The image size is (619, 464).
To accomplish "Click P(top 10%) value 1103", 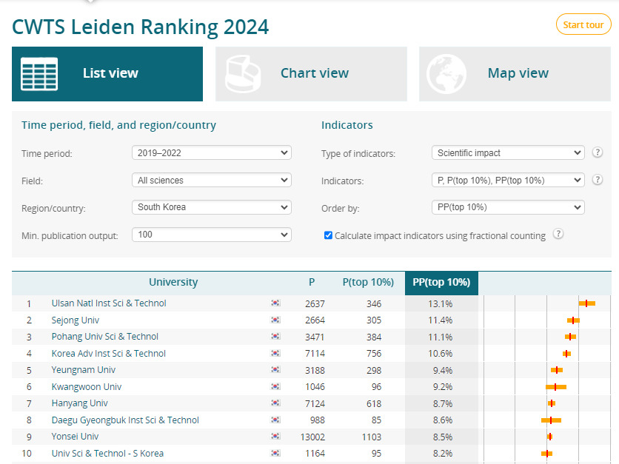I will (x=372, y=437).
